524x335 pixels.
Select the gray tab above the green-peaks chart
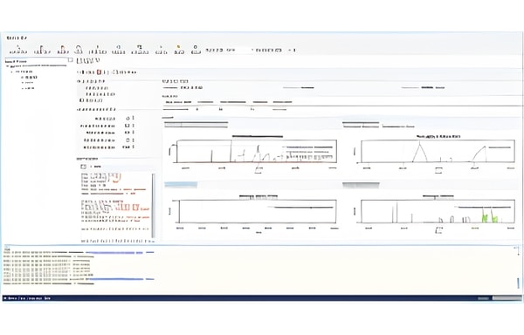pyautogui.click(x=361, y=185)
